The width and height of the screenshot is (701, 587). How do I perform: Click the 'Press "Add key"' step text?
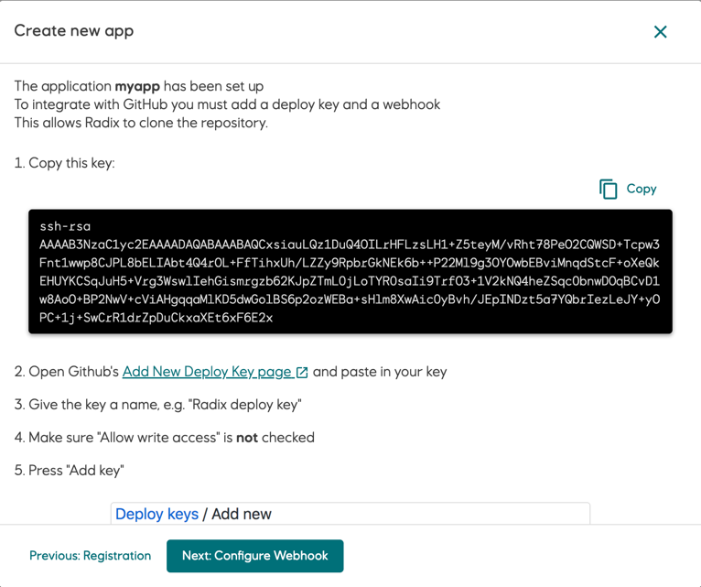69,471
